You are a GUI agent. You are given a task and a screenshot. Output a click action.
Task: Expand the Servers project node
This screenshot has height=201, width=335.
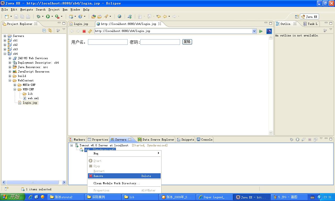[x=5, y=36]
